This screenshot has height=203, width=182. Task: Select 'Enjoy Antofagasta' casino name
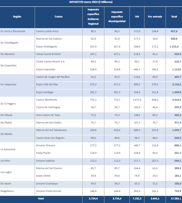point(46,46)
